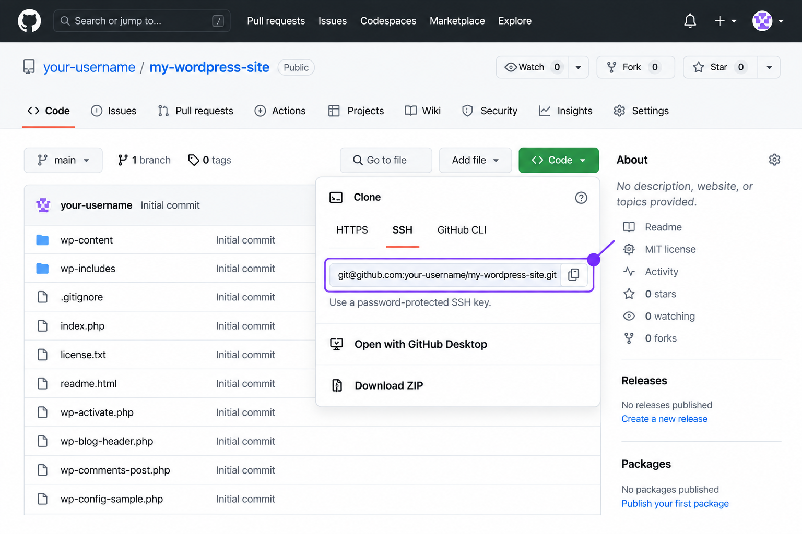Open the main branch selector

point(63,160)
